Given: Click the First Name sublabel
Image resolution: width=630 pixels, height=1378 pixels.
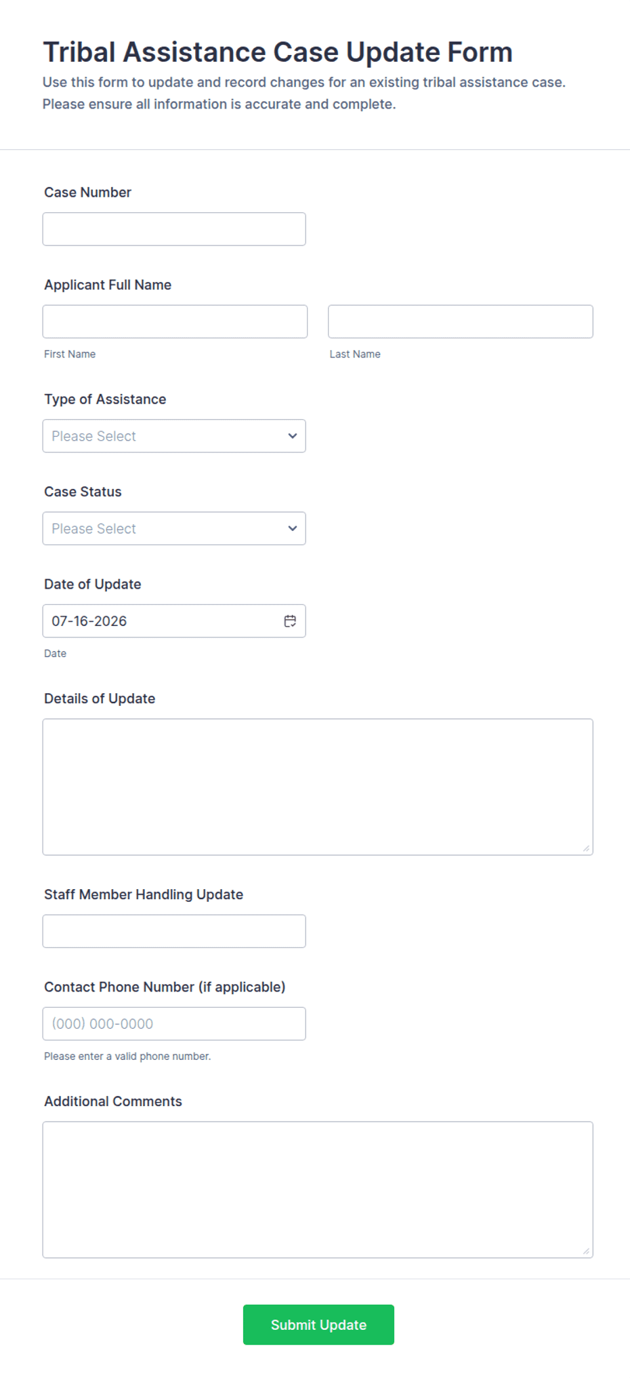Looking at the screenshot, I should 70,354.
